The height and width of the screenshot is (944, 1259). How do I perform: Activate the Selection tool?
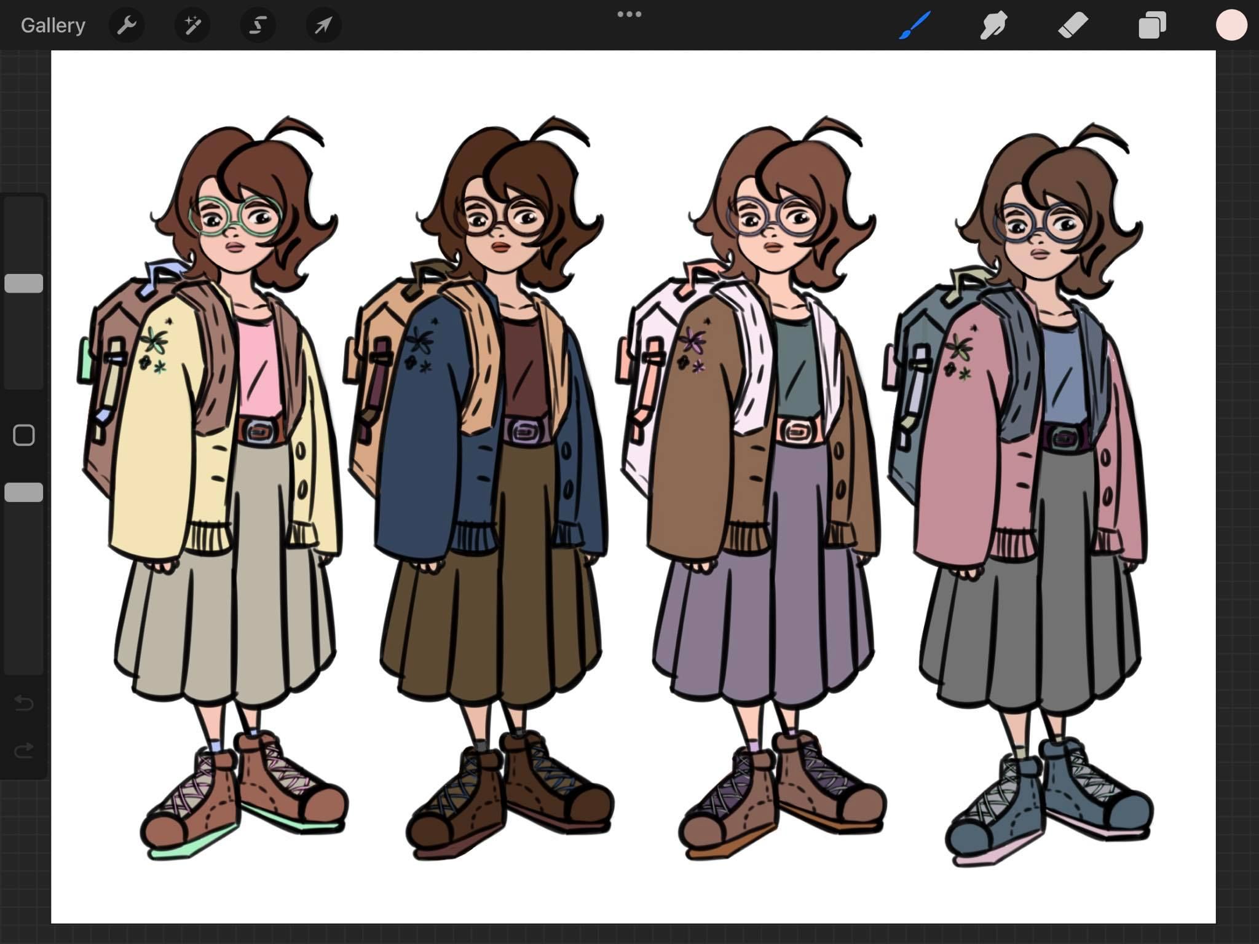coord(258,25)
